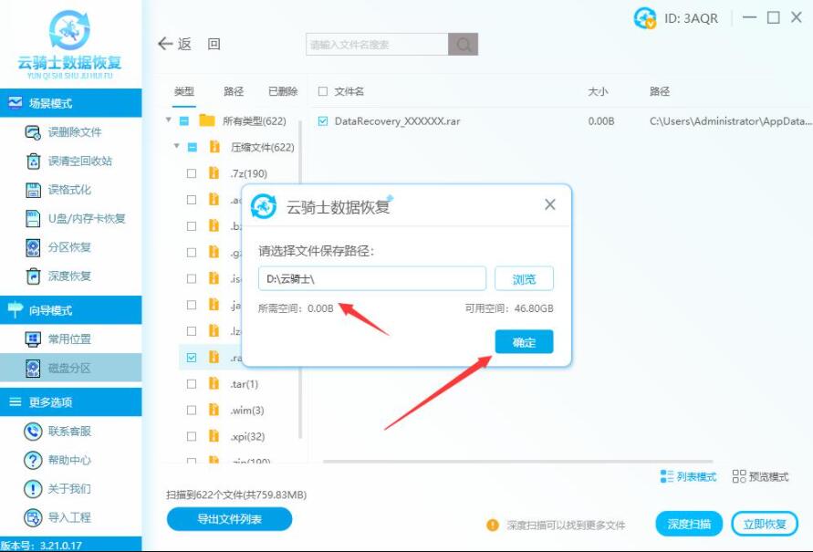This screenshot has height=552, width=813.
Task: Click the save path input field
Action: point(372,279)
